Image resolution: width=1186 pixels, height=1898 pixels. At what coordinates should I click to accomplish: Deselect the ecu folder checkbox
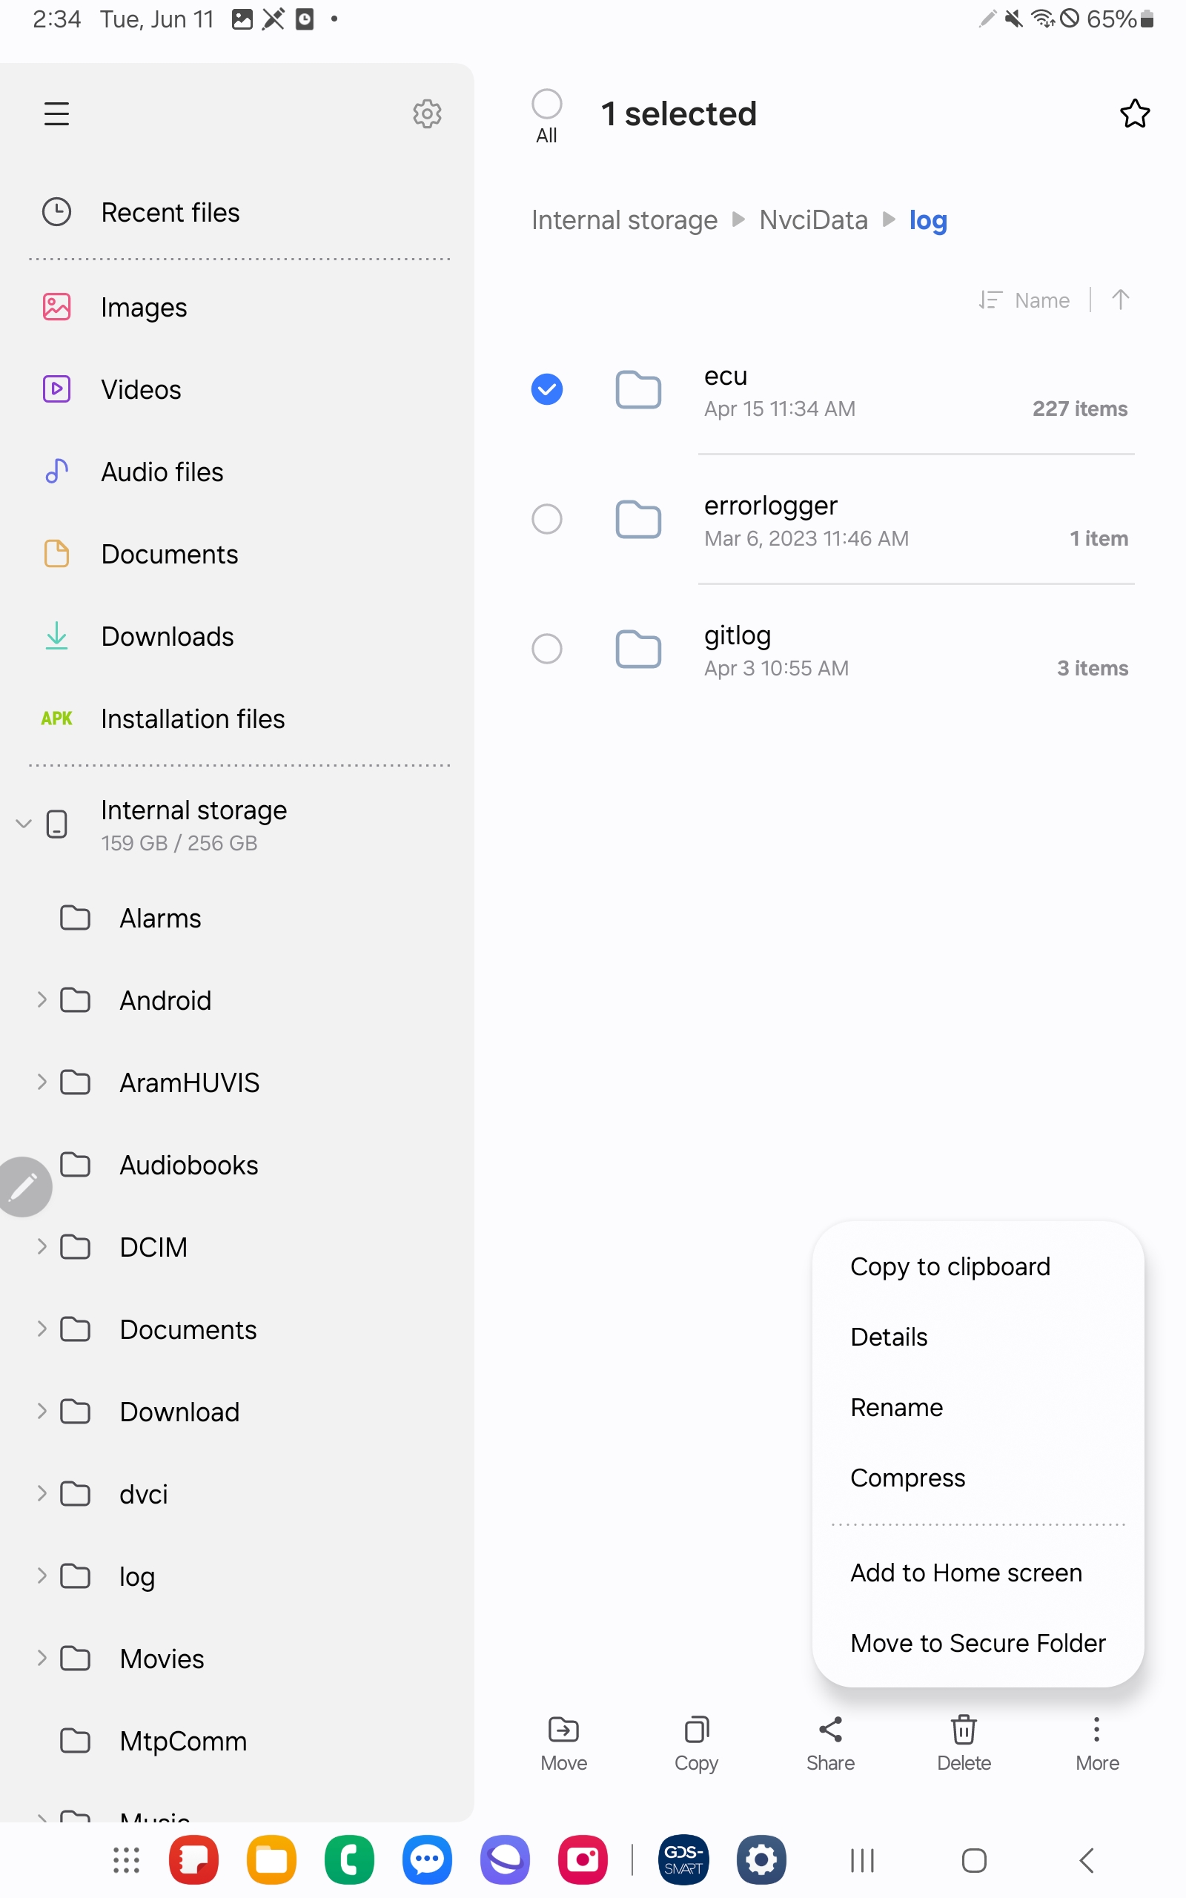point(547,389)
